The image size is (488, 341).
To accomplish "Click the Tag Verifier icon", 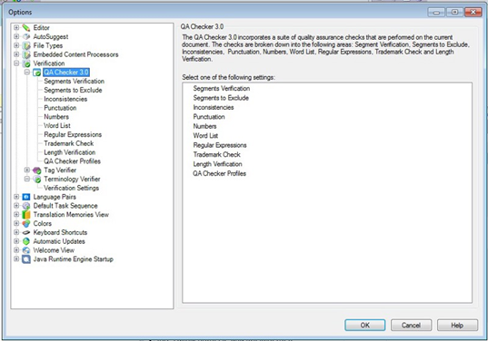I will tap(36, 170).
